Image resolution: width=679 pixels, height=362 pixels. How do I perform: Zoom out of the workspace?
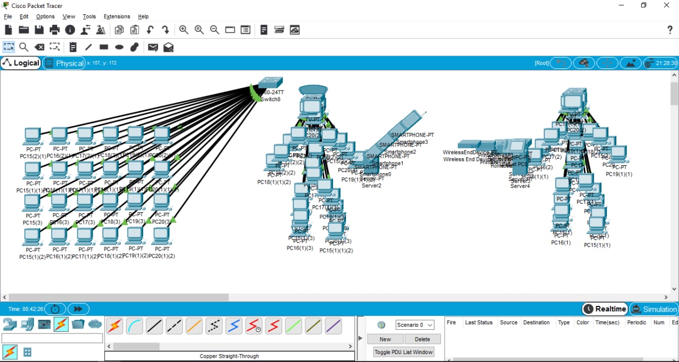[215, 30]
